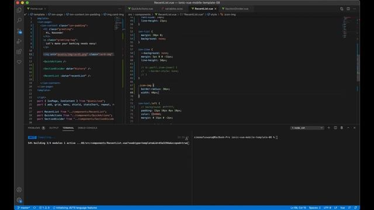This screenshot has height=210, width=374.
Task: Click the QuickActions component line in Home.vue
Action: [x=54, y=61]
